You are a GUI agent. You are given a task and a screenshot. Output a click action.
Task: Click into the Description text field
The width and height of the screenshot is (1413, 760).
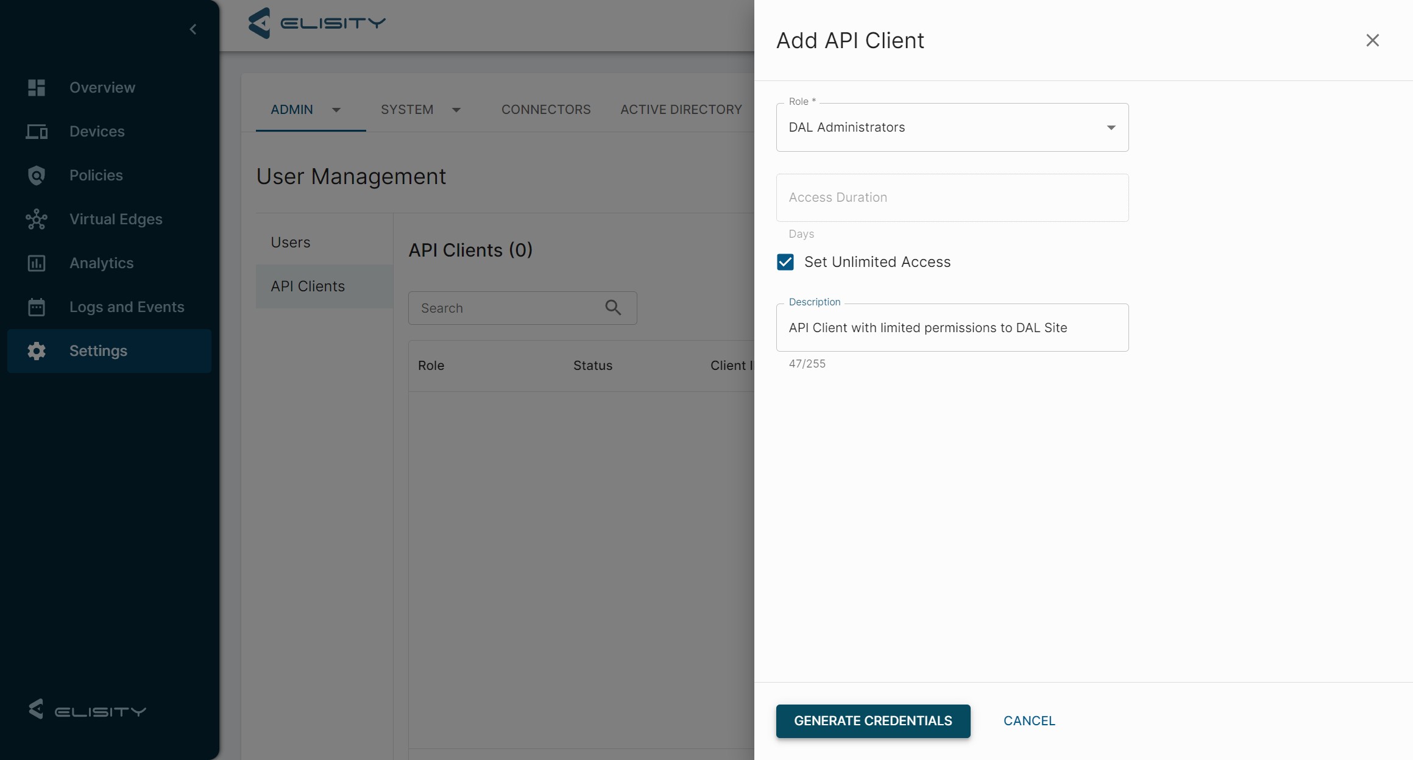tap(952, 328)
